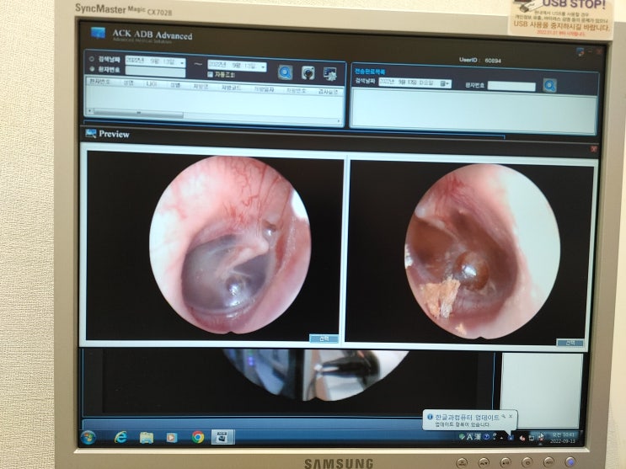Click the 한글과컴퓨터 업데이트 notification text
This screenshot has width=626, height=469.
point(467,418)
